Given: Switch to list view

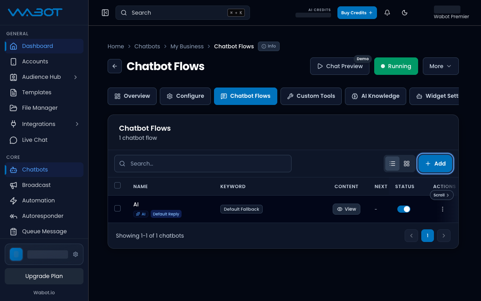Looking at the screenshot, I should [x=392, y=164].
